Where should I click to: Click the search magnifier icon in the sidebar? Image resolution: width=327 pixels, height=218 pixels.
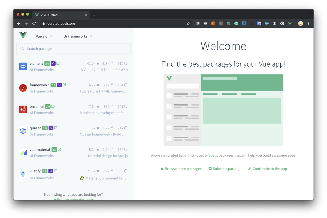pyautogui.click(x=22, y=48)
